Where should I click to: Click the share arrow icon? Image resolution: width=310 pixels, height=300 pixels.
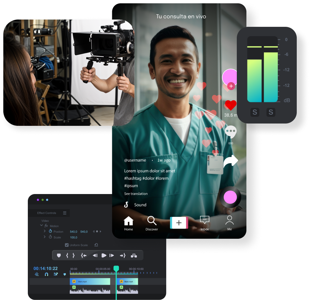tap(231, 162)
